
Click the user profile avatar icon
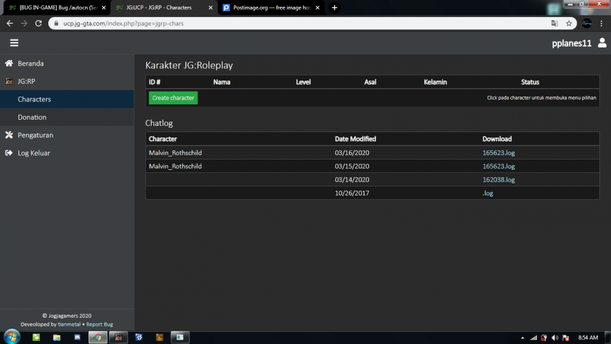[602, 42]
